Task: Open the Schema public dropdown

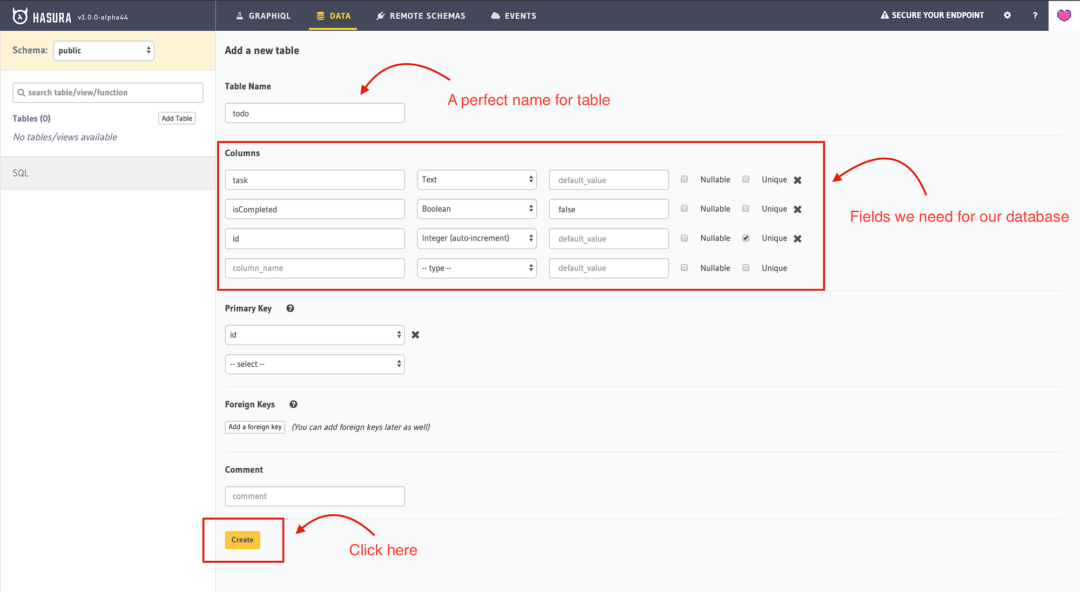Action: (x=104, y=50)
